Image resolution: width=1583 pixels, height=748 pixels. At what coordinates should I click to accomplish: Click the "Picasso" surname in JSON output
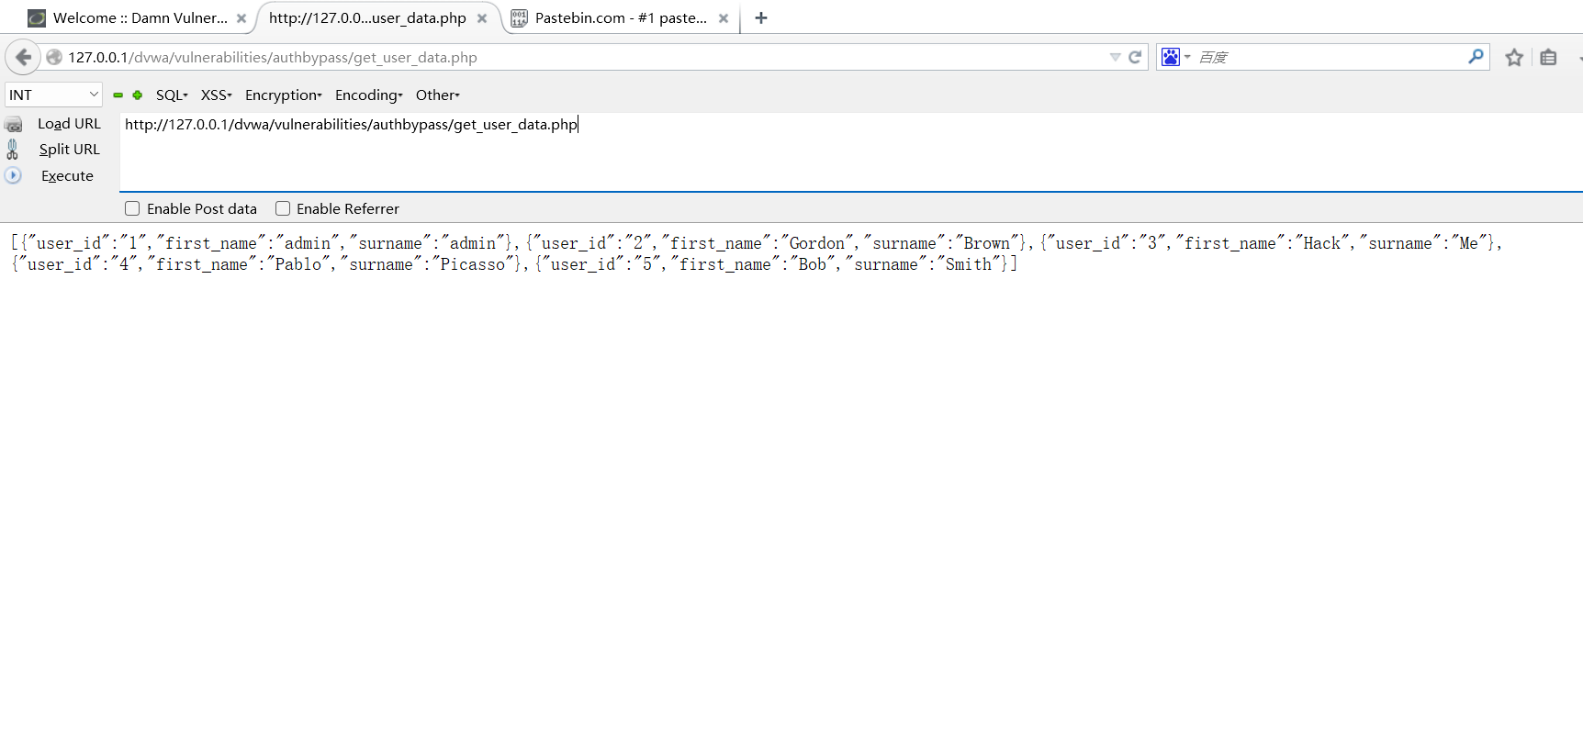(x=472, y=264)
